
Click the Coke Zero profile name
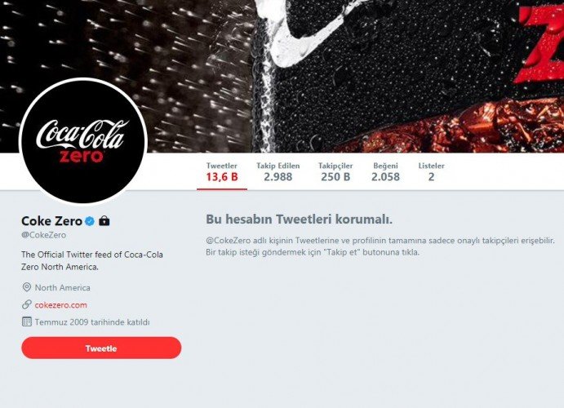pos(51,221)
